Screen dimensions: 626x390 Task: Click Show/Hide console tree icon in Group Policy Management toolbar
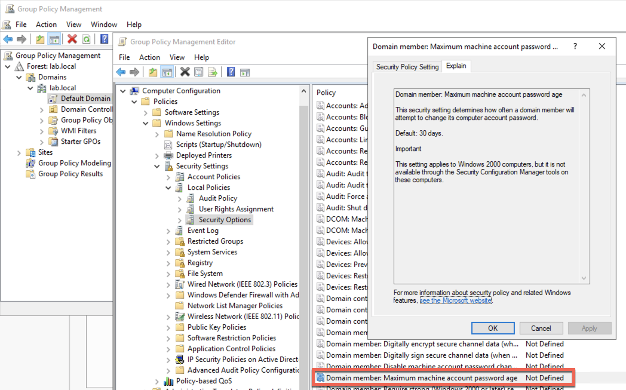tap(54, 39)
